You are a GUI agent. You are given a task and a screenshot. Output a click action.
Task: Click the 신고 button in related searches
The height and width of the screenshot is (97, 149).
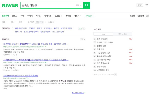80,28
